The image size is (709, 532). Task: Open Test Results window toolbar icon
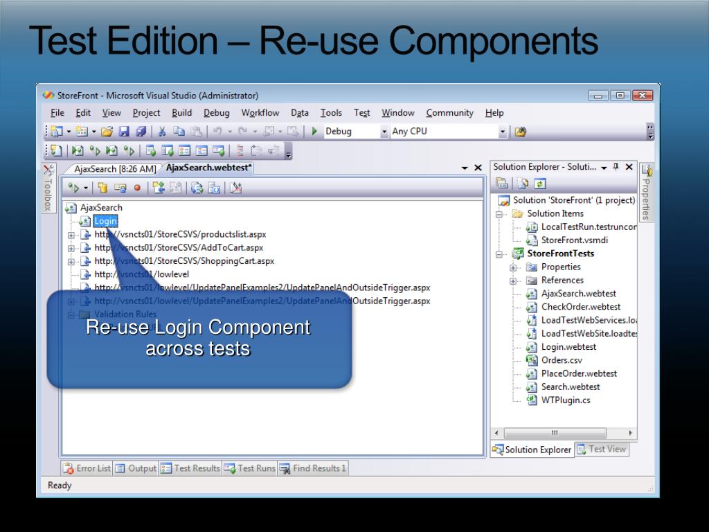coord(184,150)
